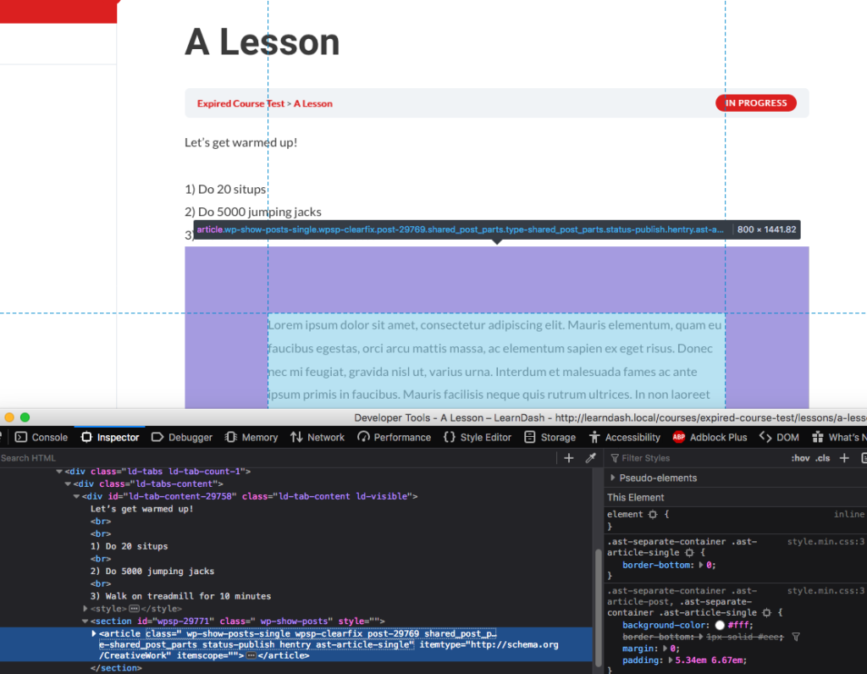
Task: Click the ellipsis badge inside the style tag
Action: [134, 609]
